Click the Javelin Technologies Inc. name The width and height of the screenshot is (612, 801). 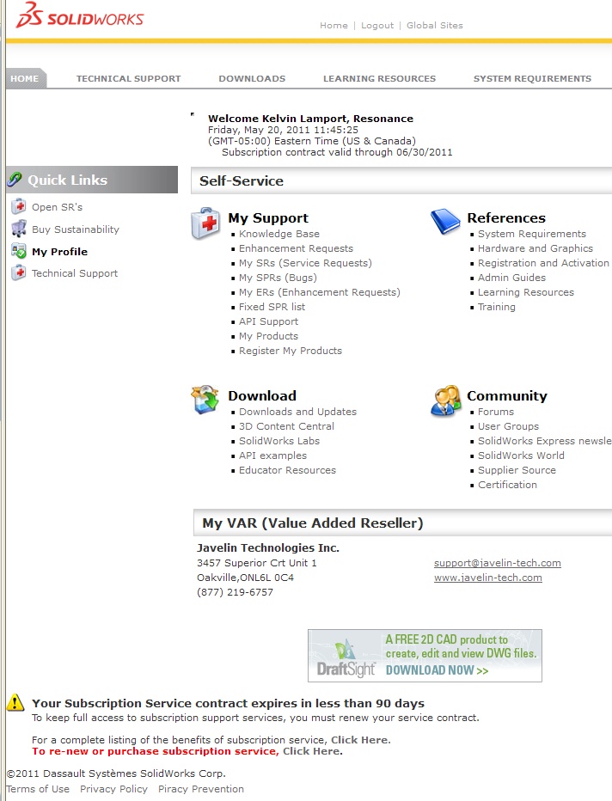pyautogui.click(x=267, y=548)
